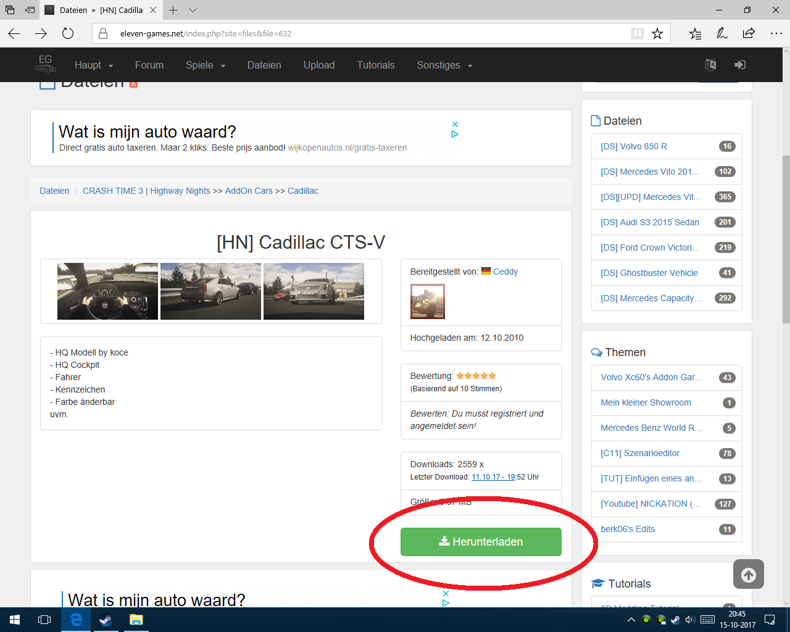The height and width of the screenshot is (632, 790).
Task: Go to Dateien in the navbar
Action: point(264,65)
